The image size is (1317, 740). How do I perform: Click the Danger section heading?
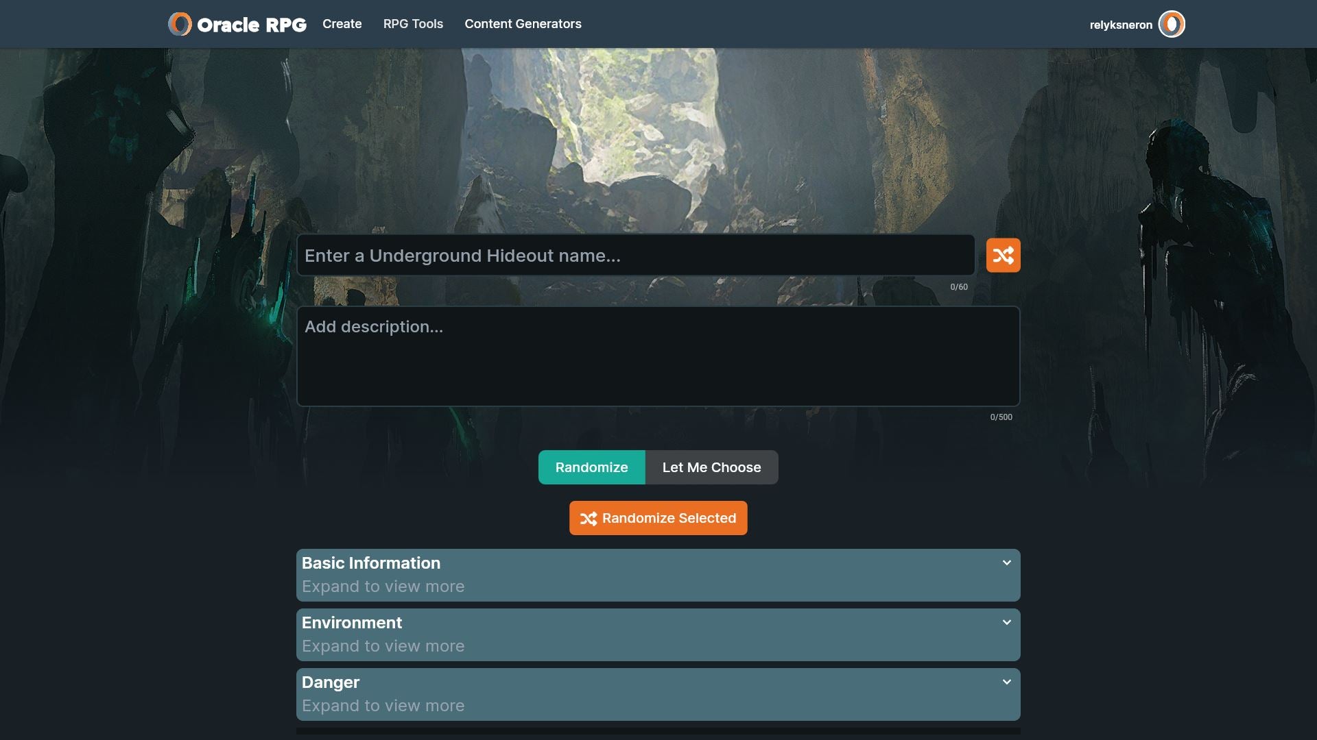pos(331,682)
